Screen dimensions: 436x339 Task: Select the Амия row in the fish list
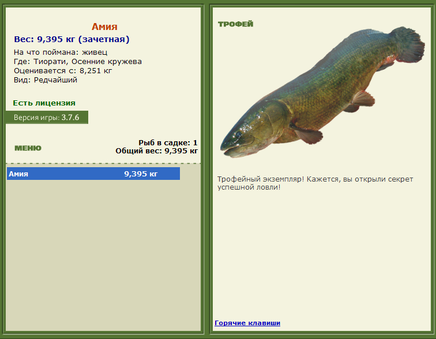pyautogui.click(x=93, y=174)
